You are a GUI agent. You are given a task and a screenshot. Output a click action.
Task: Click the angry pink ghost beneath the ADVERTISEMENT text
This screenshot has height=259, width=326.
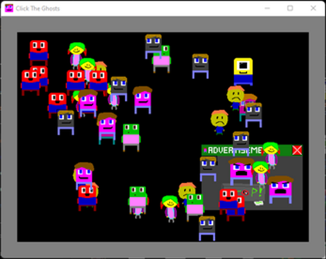click(x=241, y=172)
